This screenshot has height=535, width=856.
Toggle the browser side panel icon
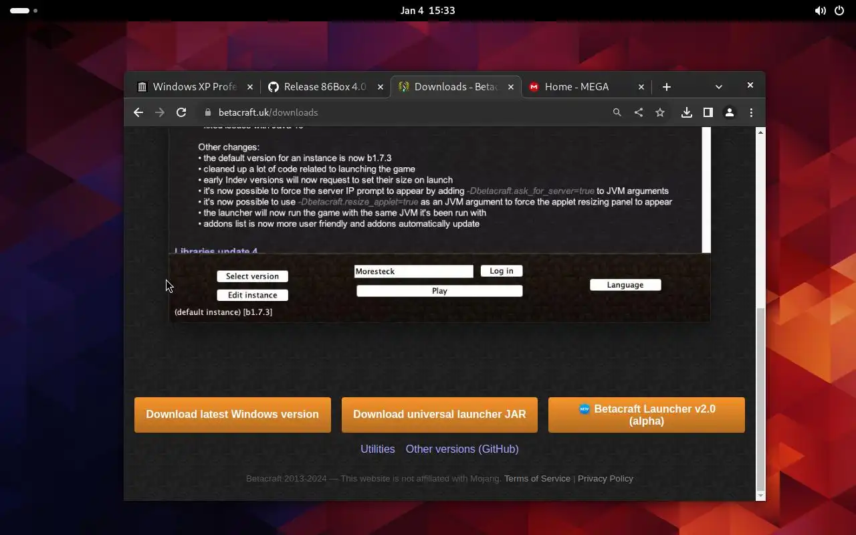coord(708,112)
